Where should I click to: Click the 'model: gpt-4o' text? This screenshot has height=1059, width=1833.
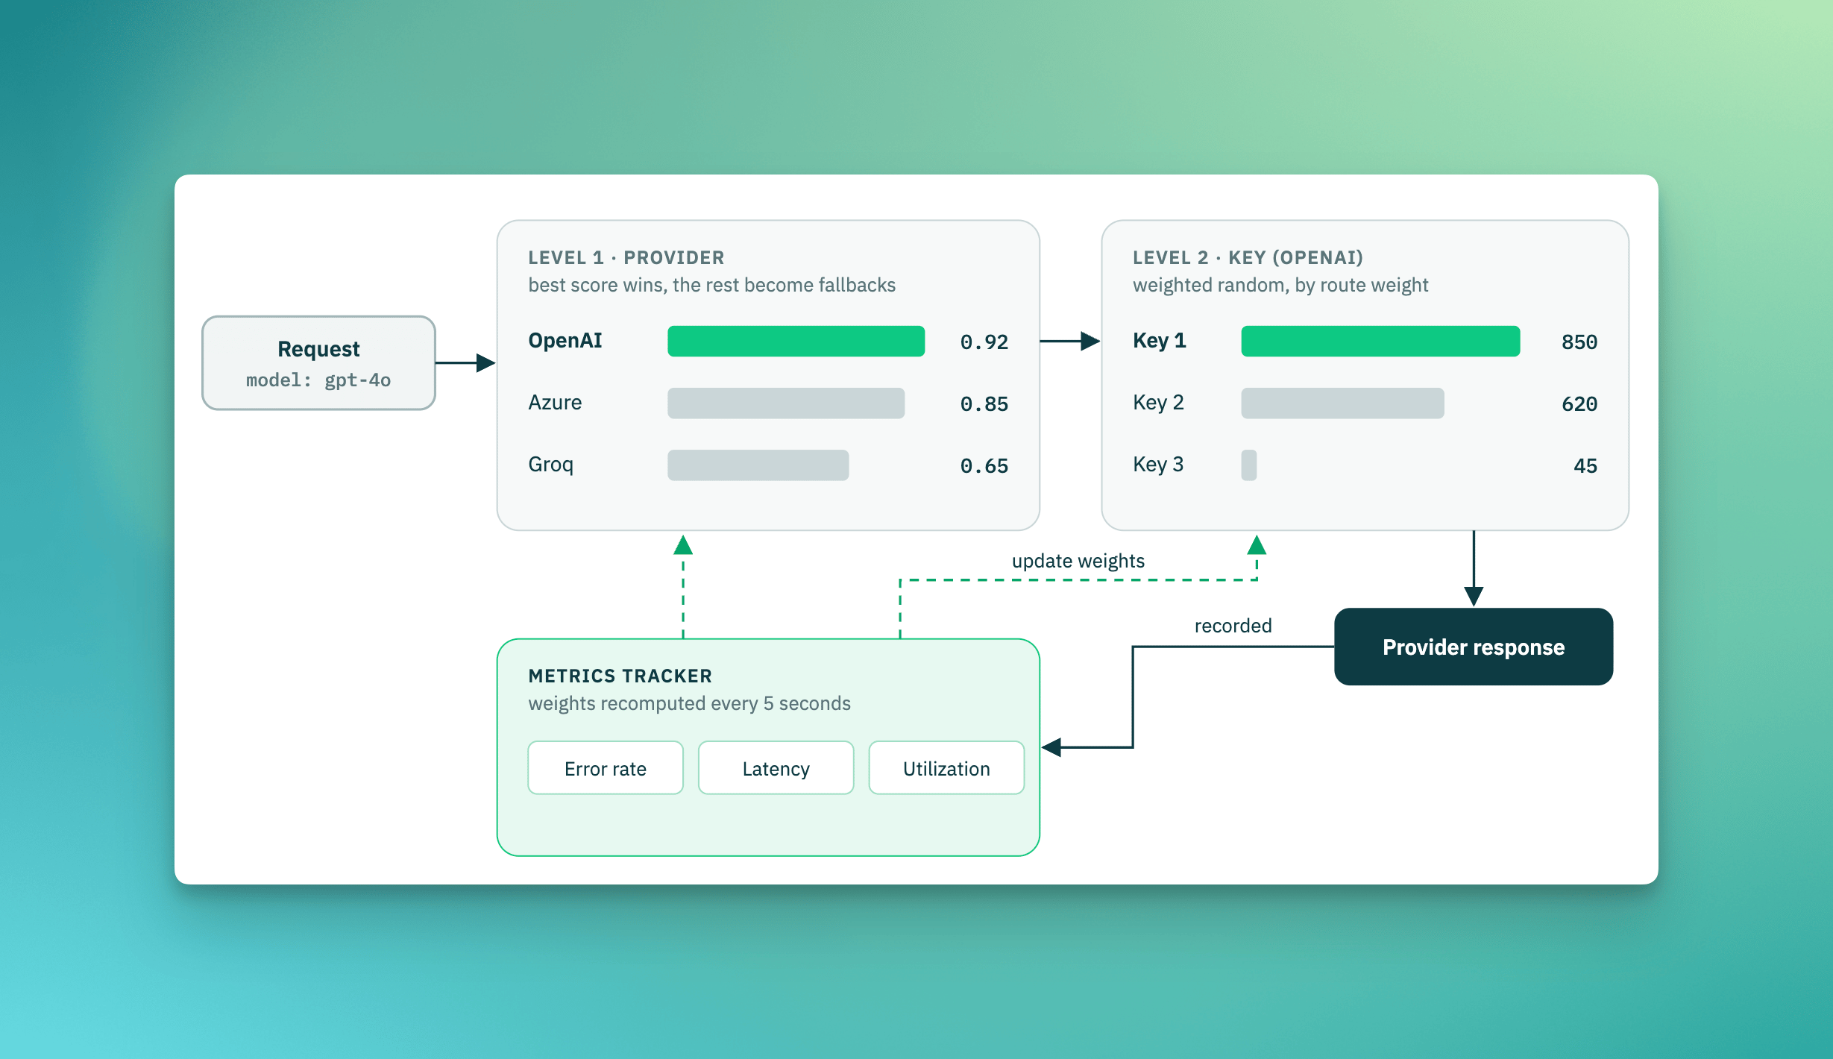pyautogui.click(x=318, y=380)
